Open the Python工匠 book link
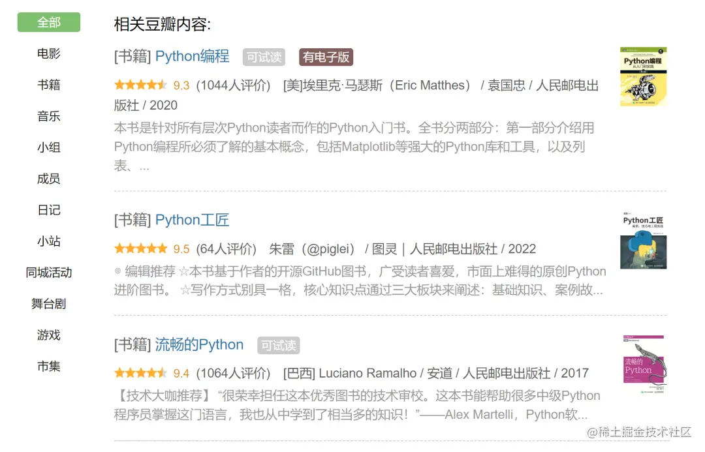Screen dimensions: 705x452 click(x=193, y=220)
